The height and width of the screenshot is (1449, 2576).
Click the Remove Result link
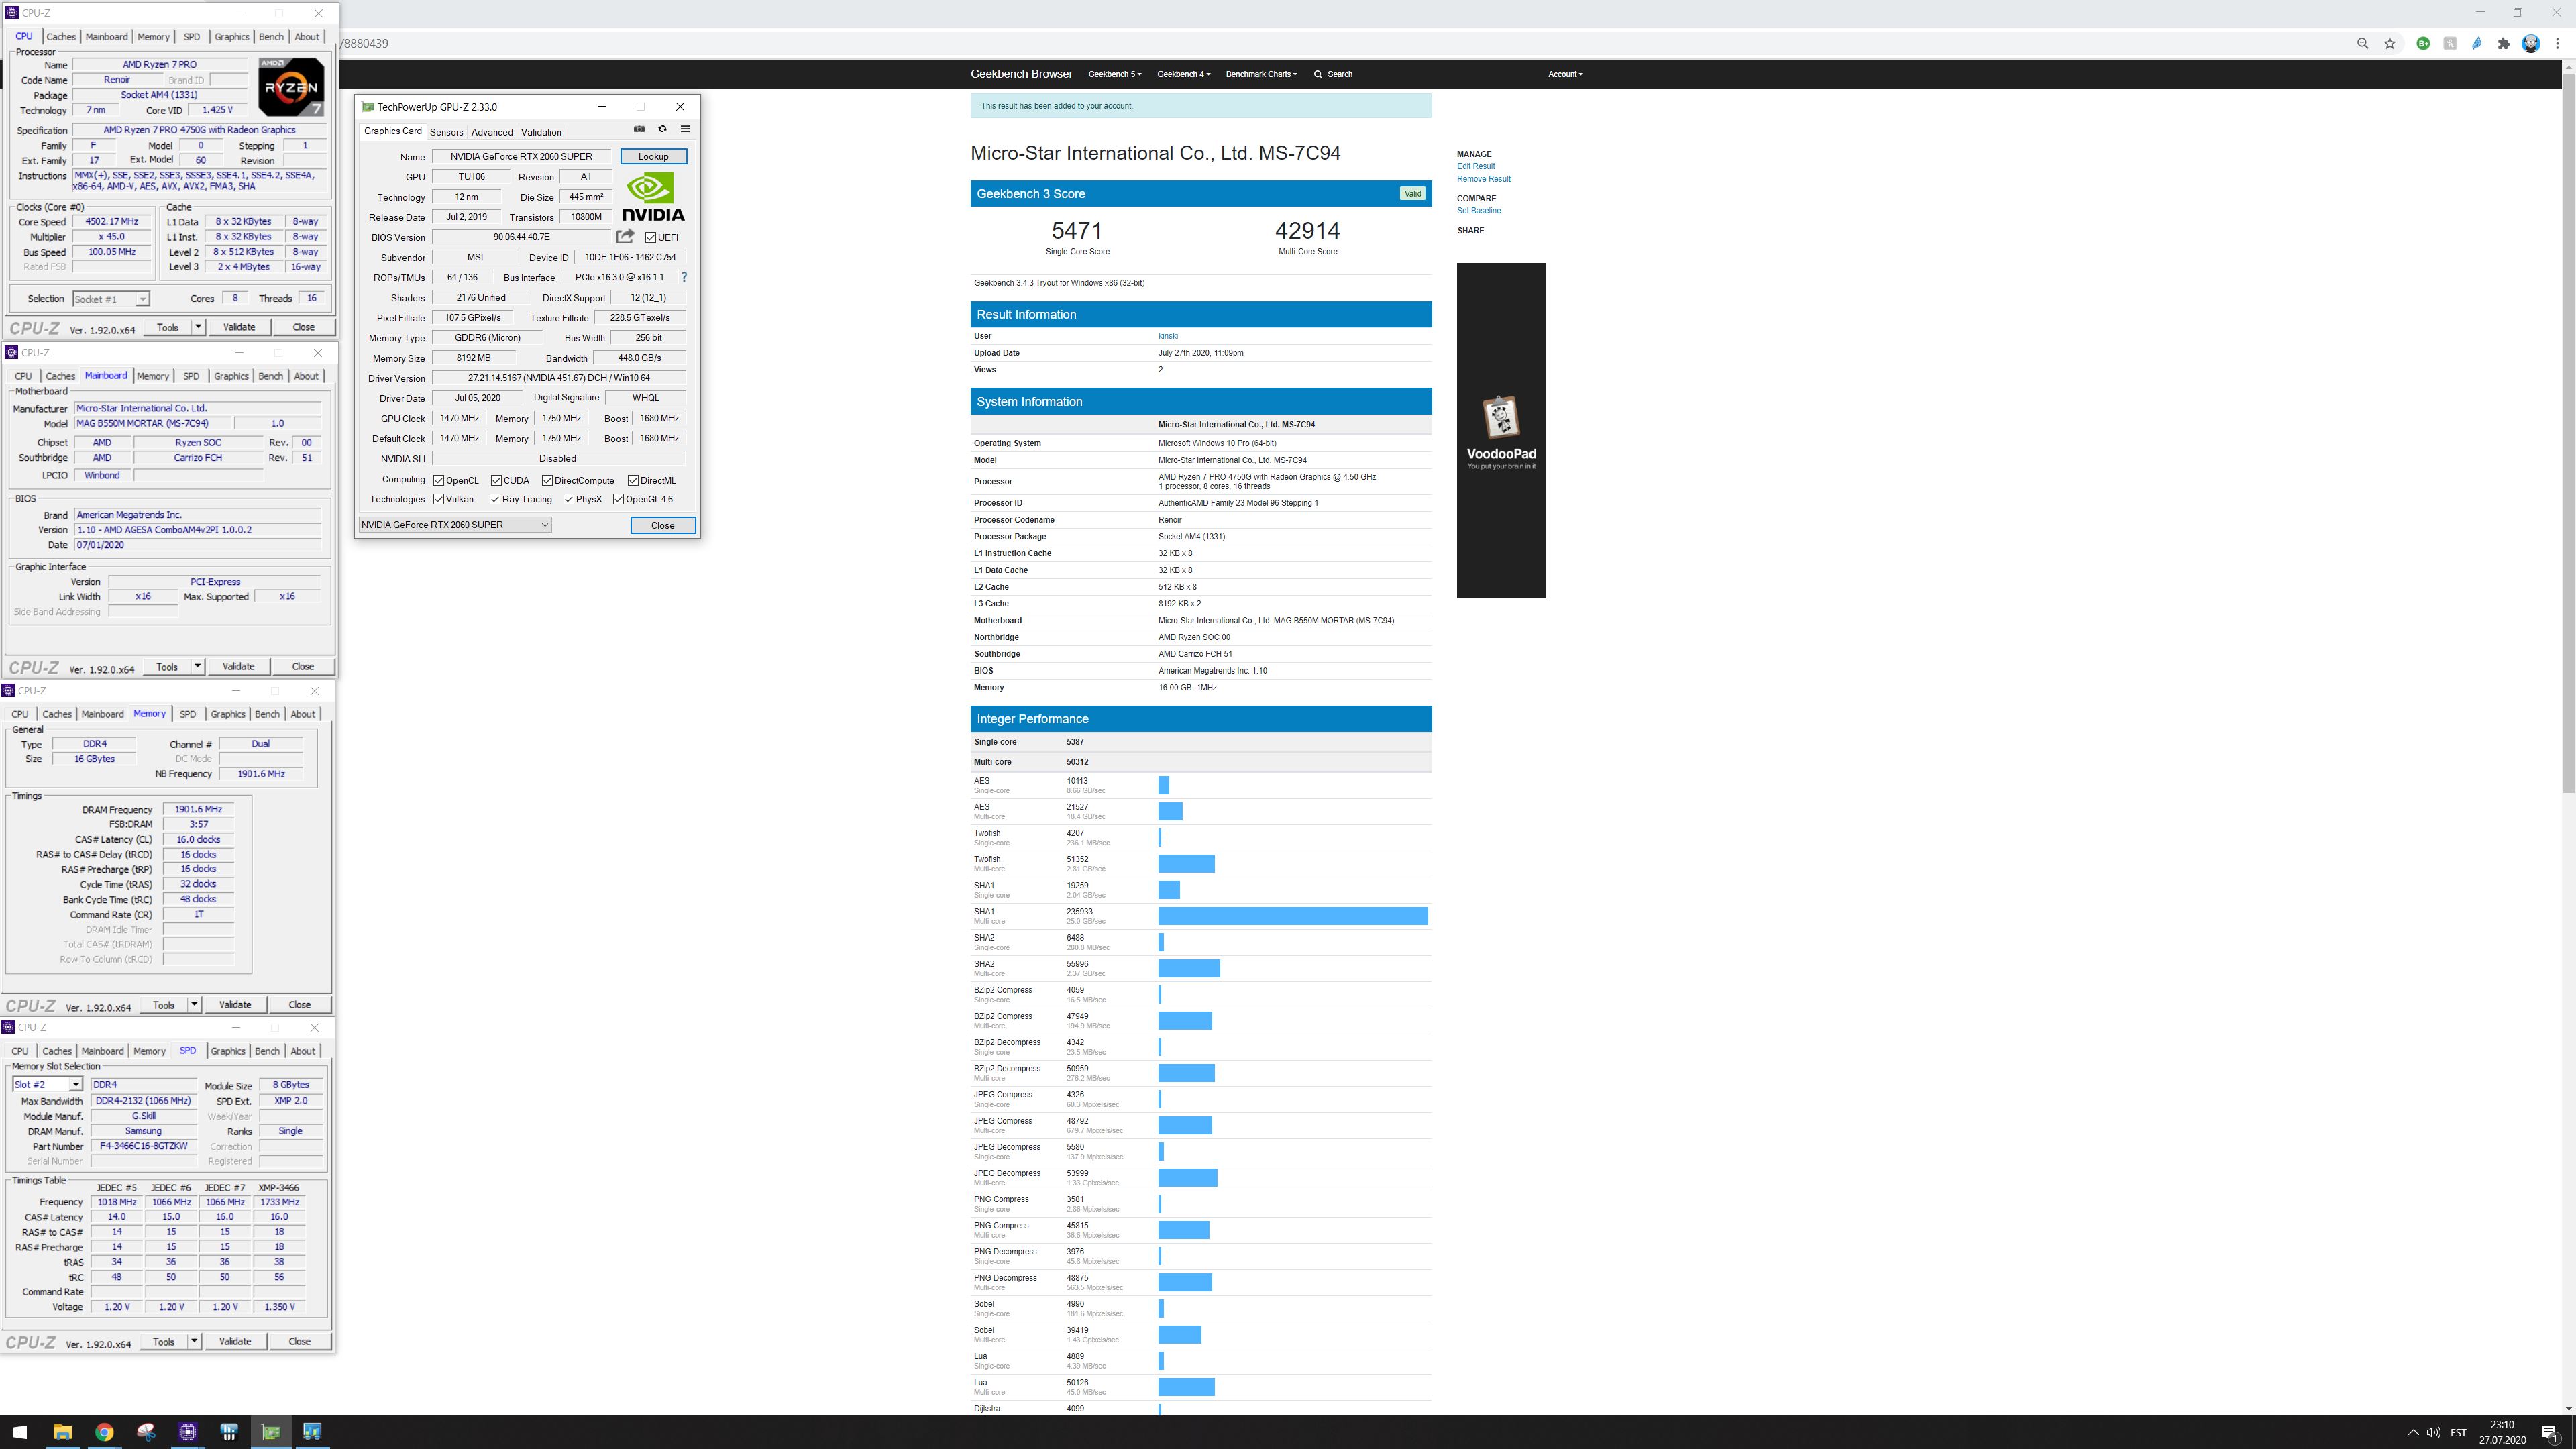point(1484,179)
